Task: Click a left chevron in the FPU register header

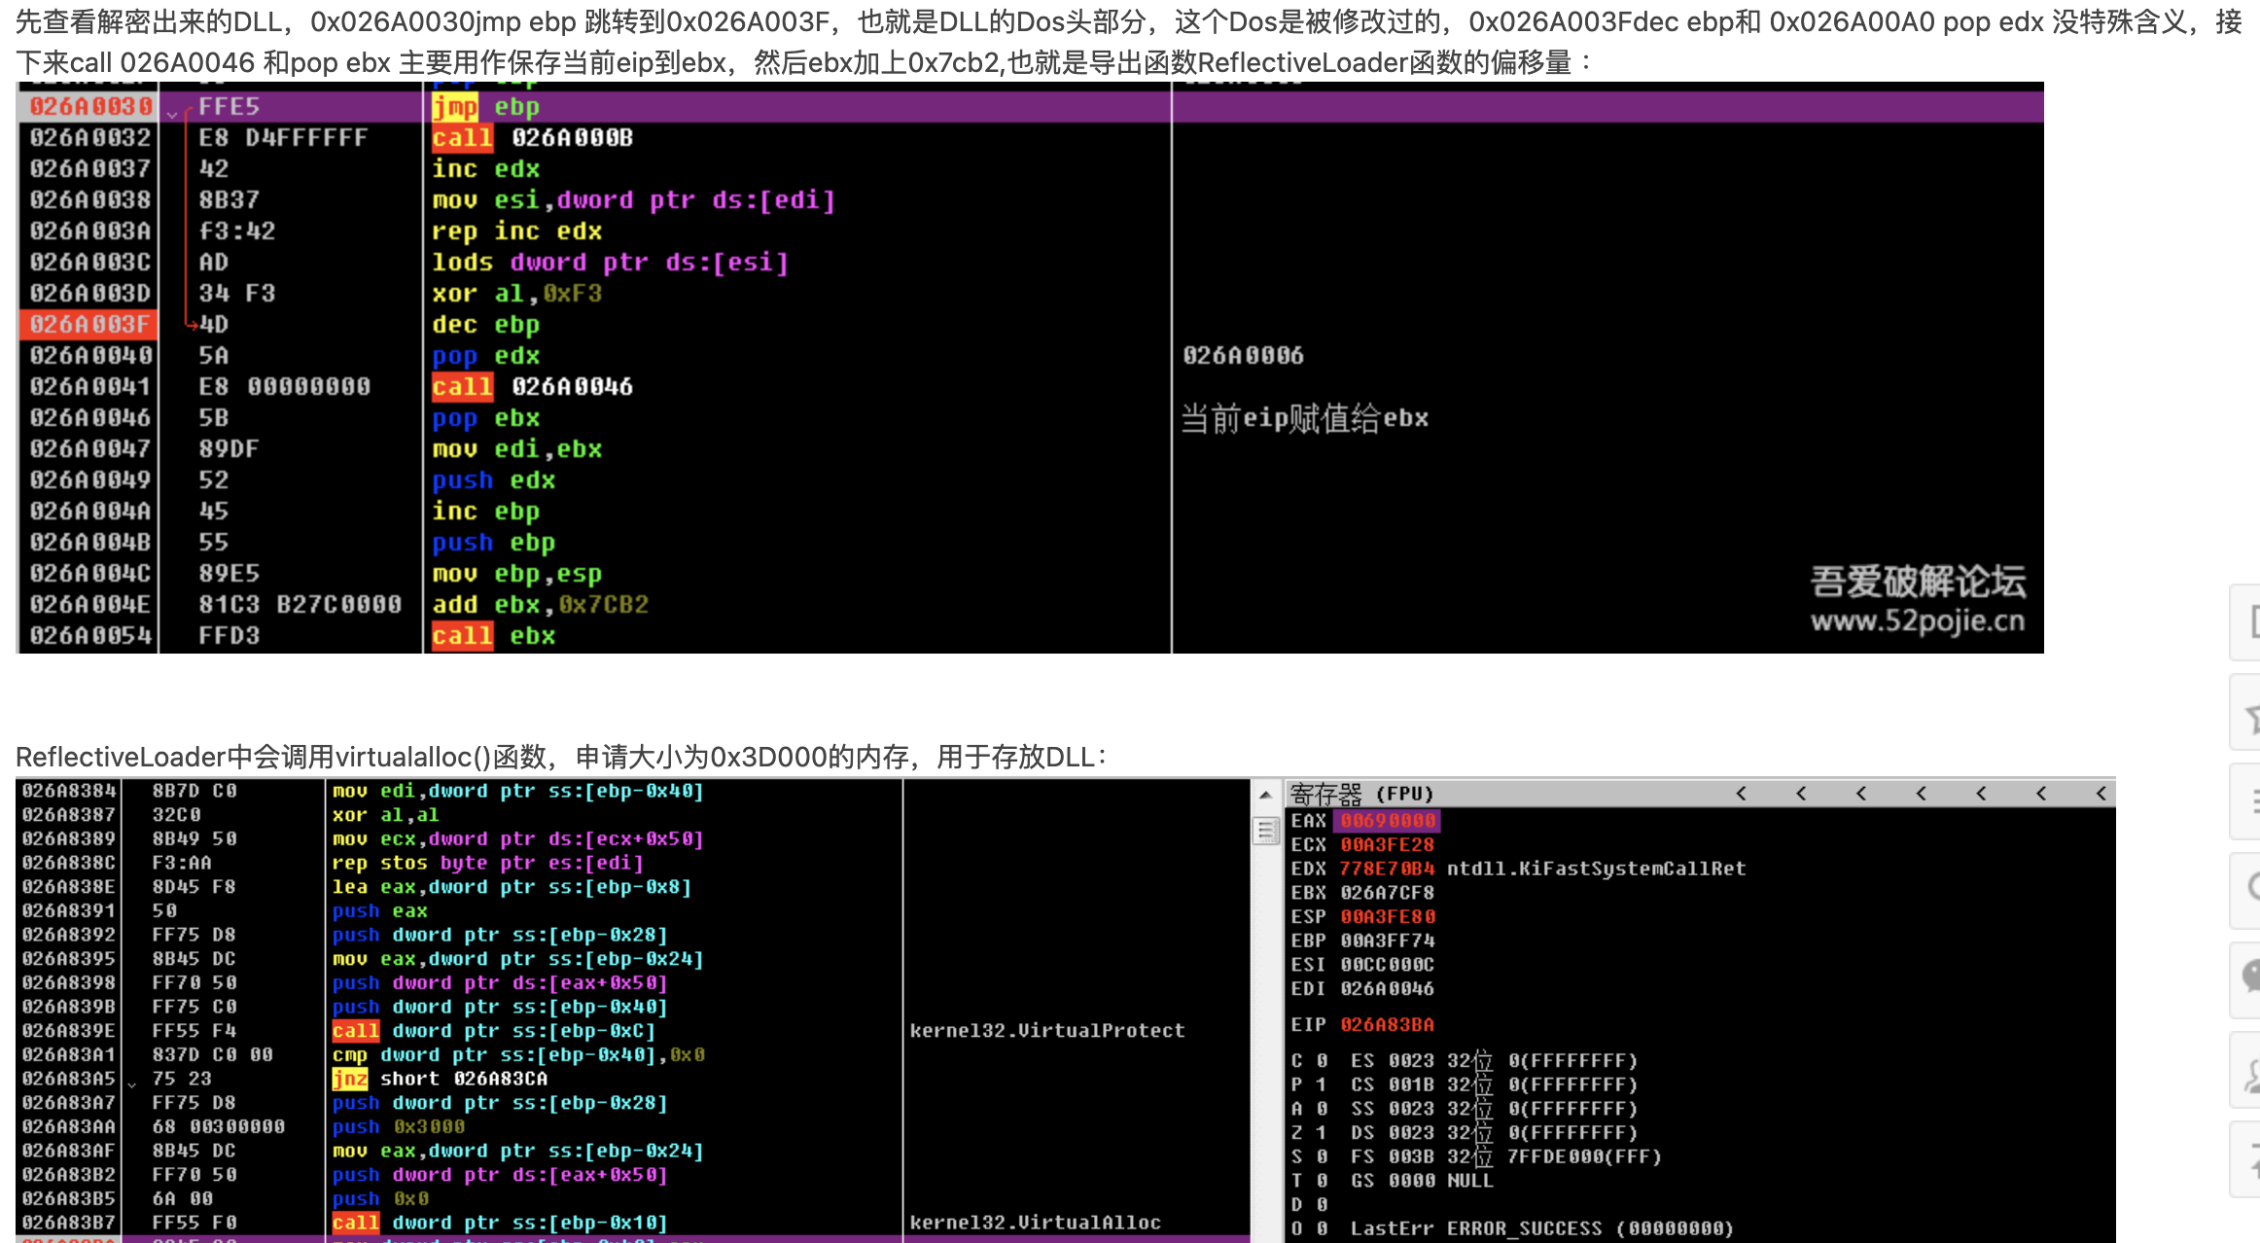Action: (1741, 793)
